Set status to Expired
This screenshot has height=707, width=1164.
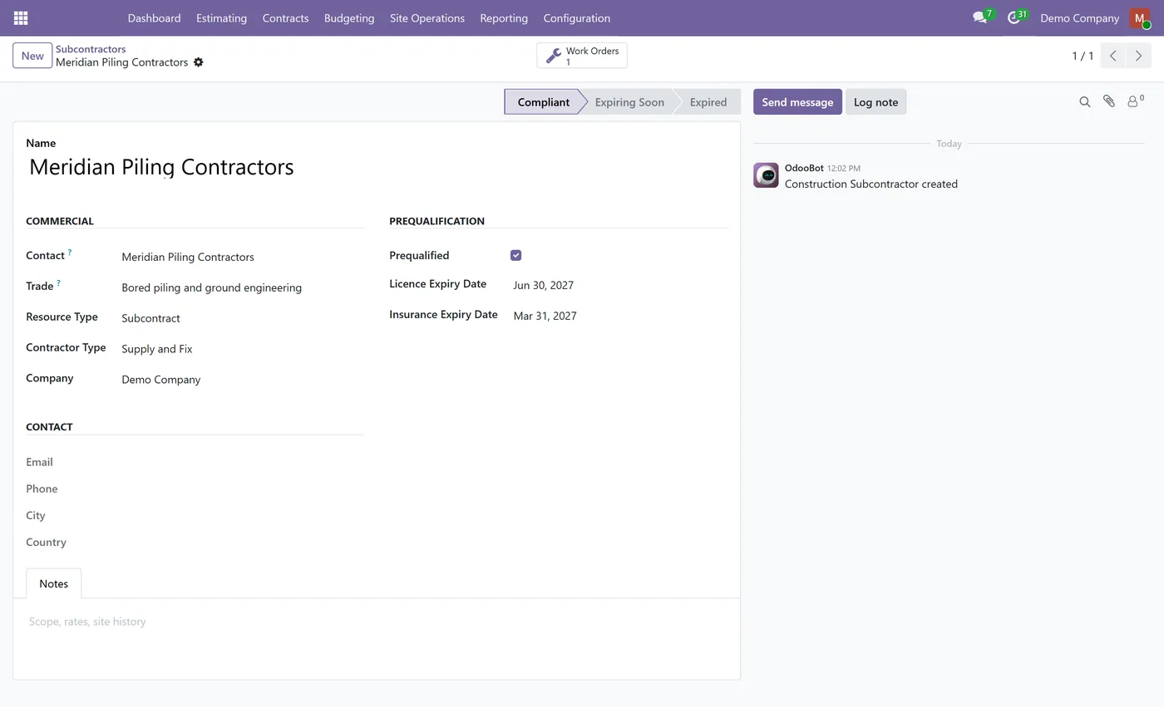[708, 102]
